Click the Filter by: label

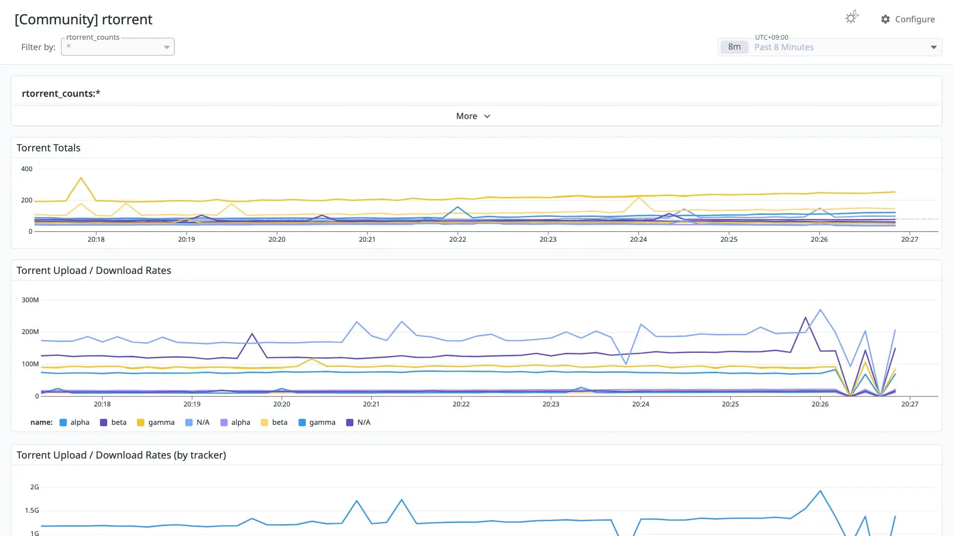tap(38, 47)
